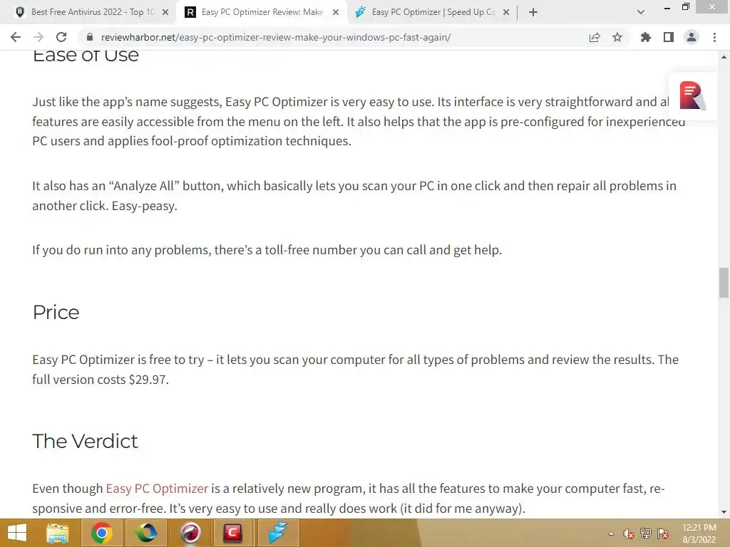Expand the tab search chevron
Screen dimensions: 730x547
(641, 12)
